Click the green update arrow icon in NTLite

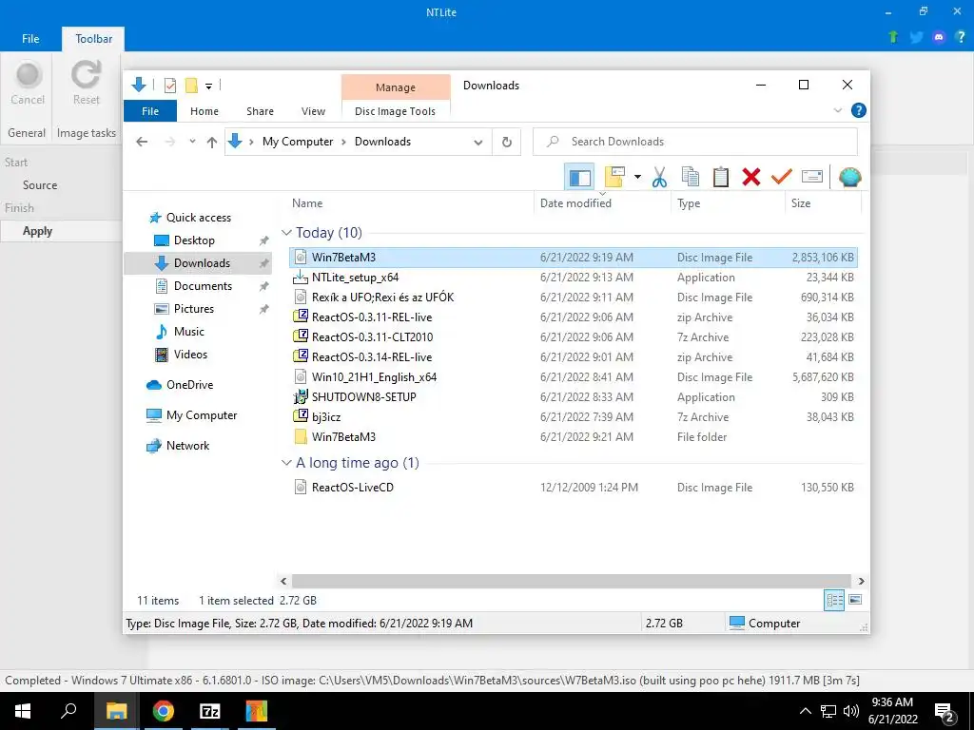click(893, 37)
